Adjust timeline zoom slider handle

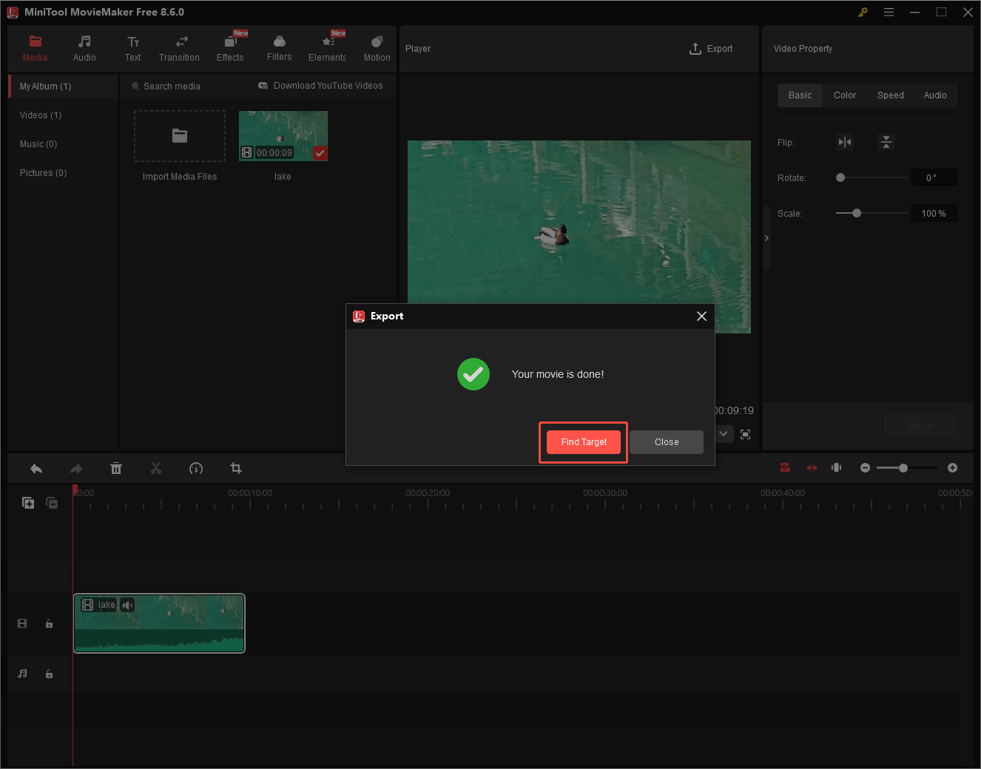(903, 468)
